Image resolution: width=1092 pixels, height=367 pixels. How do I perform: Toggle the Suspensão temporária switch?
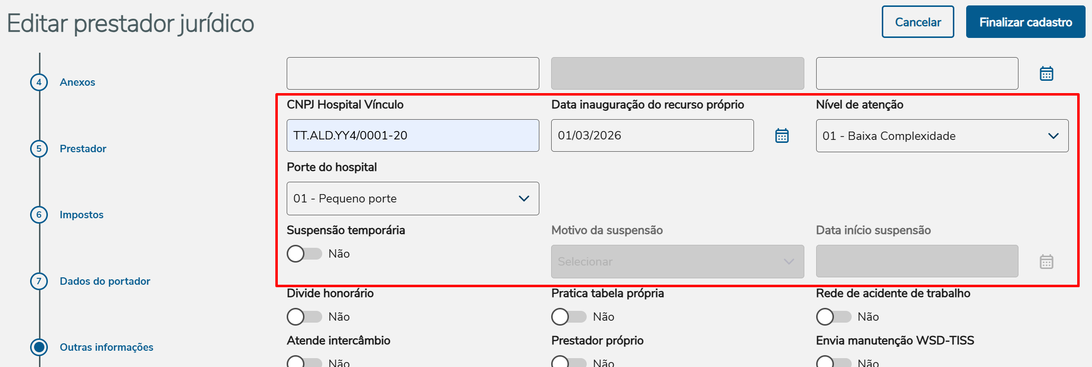[304, 254]
